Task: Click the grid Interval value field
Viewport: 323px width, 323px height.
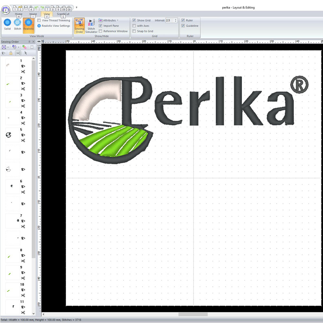Action: (170, 20)
